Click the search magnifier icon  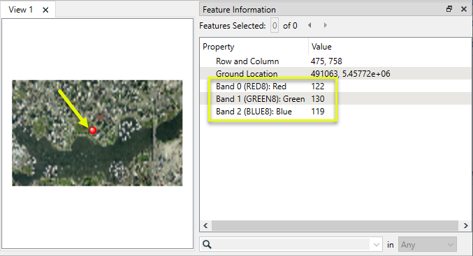coord(208,245)
